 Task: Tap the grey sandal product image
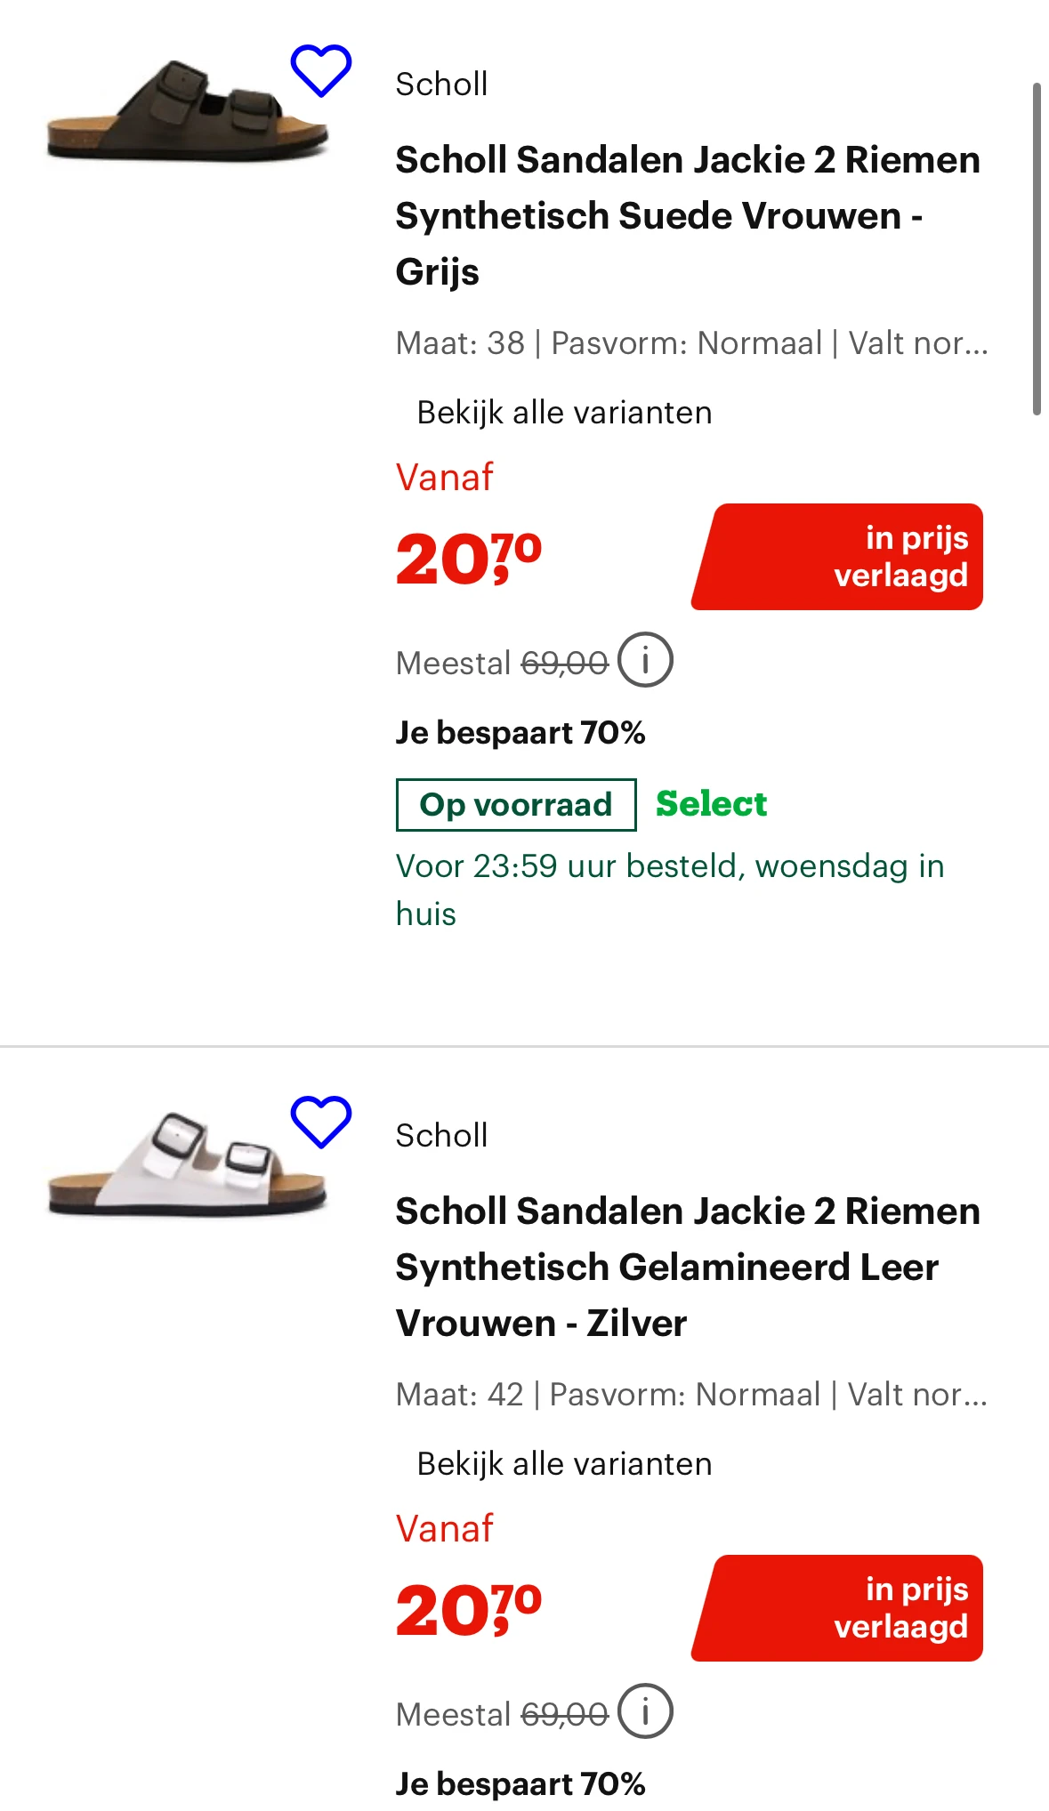(x=187, y=112)
